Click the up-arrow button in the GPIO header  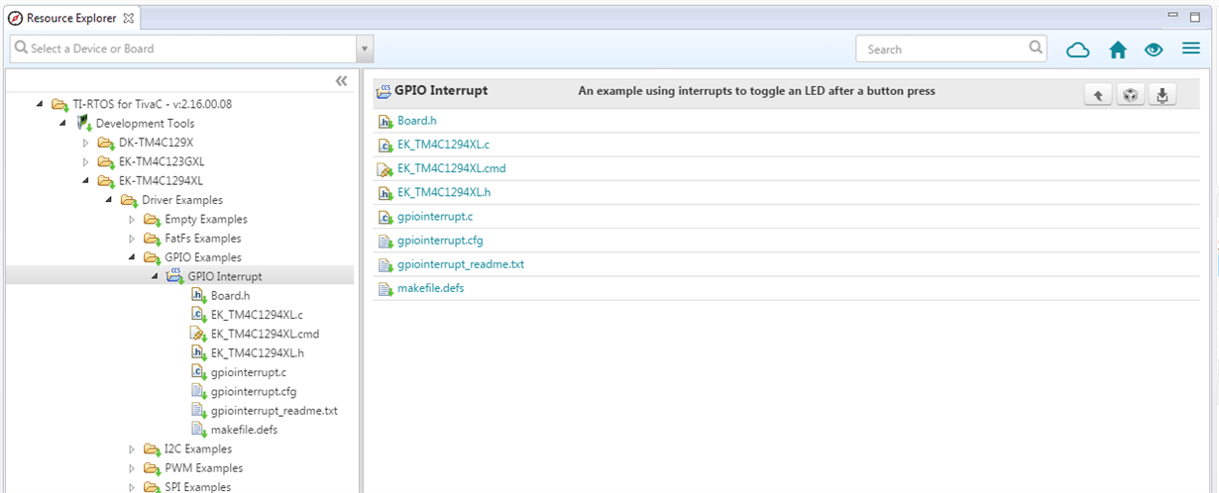[x=1098, y=95]
